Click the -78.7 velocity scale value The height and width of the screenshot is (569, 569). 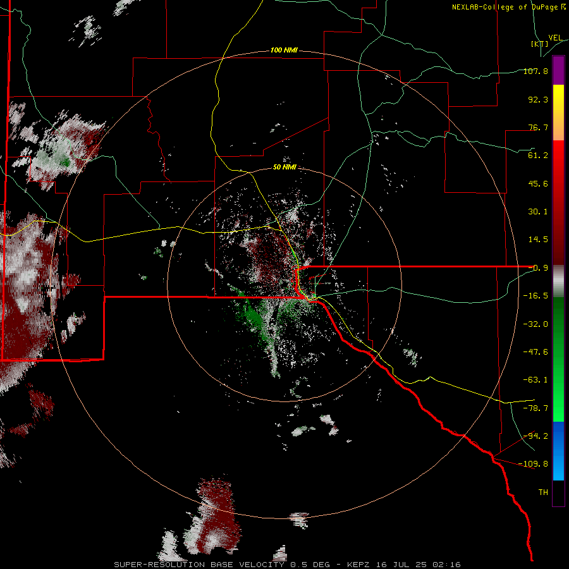click(535, 408)
